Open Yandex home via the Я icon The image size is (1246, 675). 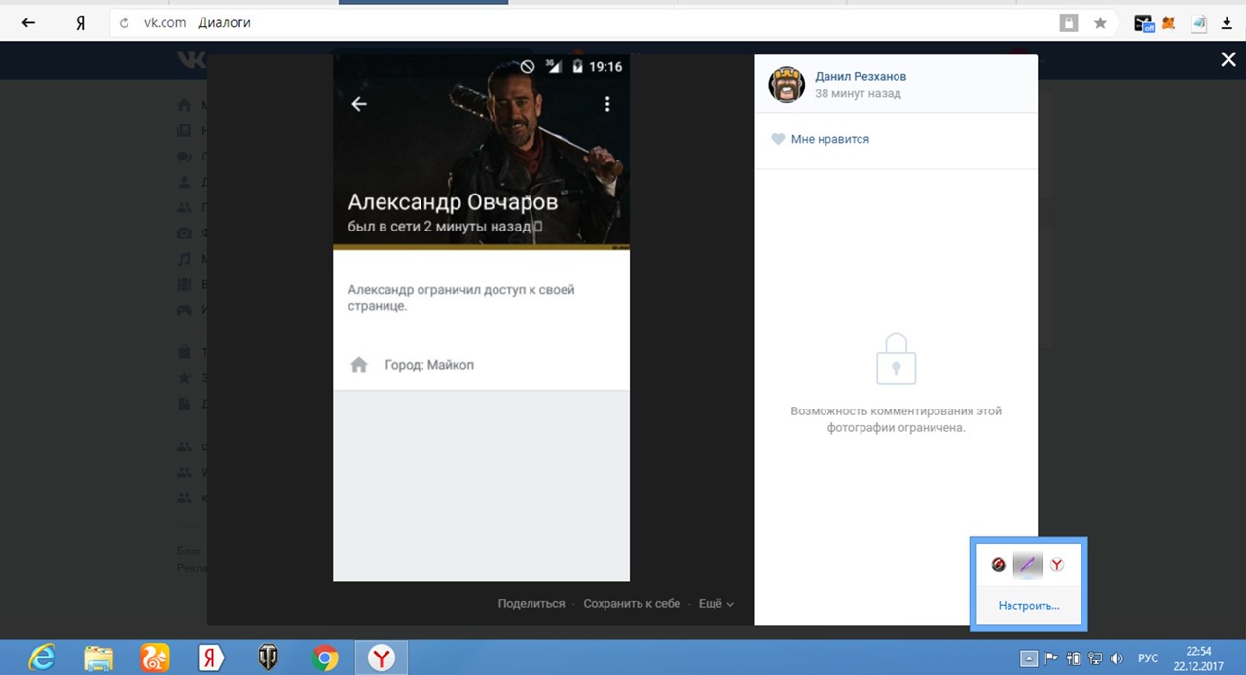81,22
